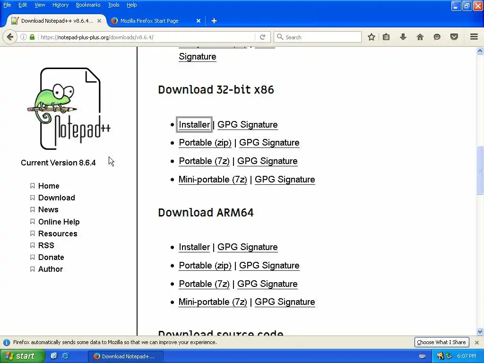This screenshot has height=363, width=484.
Task: Open site information via the info icon
Action: click(24, 37)
